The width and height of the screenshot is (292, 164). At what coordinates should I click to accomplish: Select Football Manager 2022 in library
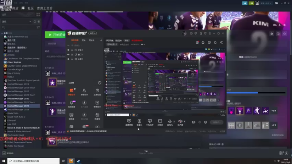pyautogui.click(x=20, y=106)
